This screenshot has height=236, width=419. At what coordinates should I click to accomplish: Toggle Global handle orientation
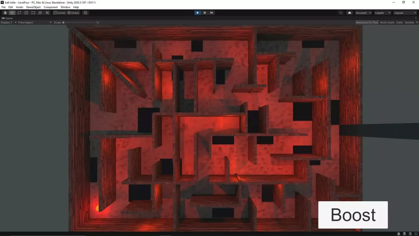tap(73, 12)
